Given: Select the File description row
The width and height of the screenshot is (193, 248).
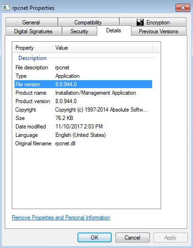Looking at the screenshot, I should coord(83,68).
